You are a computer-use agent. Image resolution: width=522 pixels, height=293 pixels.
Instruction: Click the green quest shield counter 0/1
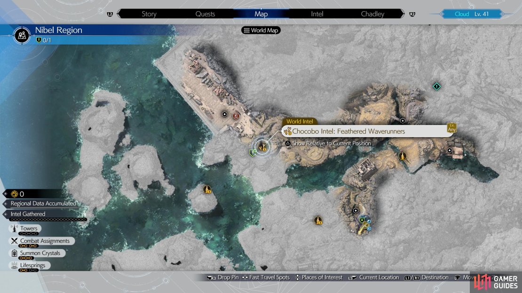pyautogui.click(x=44, y=40)
